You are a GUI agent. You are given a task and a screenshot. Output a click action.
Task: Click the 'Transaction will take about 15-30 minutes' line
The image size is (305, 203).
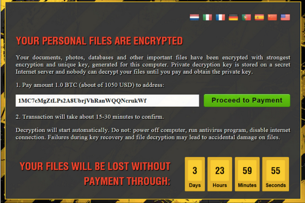tap(89, 117)
